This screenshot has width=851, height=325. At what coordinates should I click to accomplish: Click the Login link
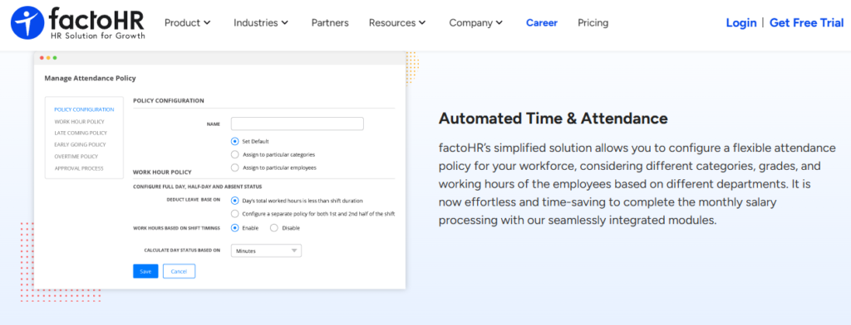click(x=740, y=22)
